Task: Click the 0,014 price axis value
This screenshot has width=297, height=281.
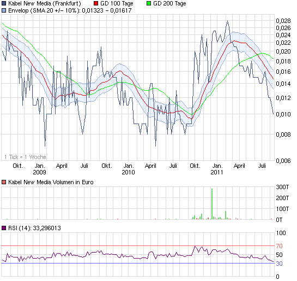Action: [x=283, y=84]
